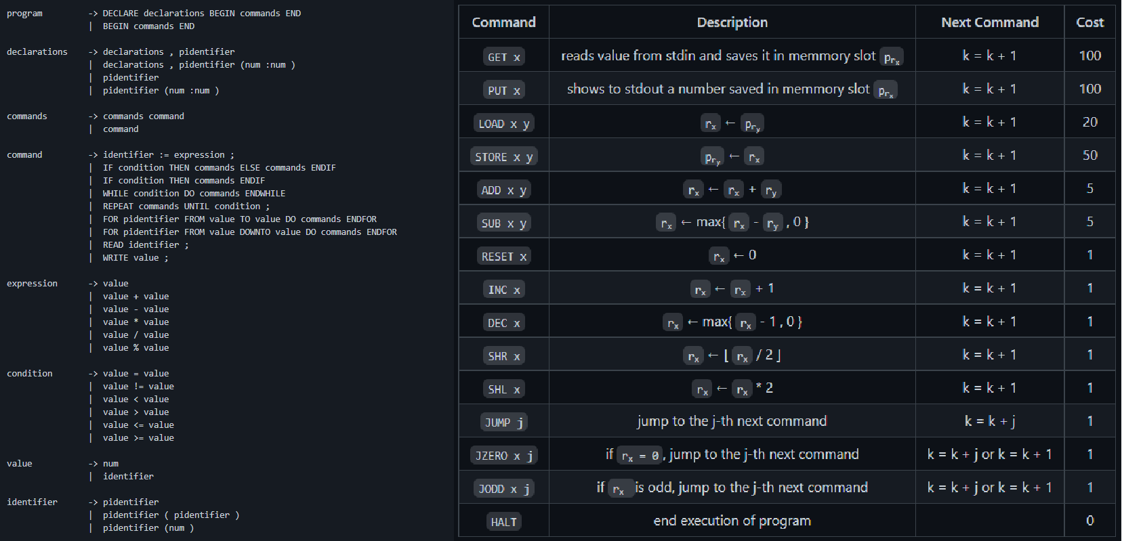Click the JZERO x j command badge
The image size is (1122, 541).
[503, 455]
